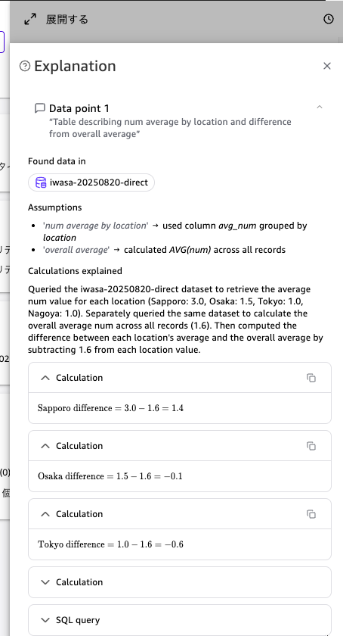The width and height of the screenshot is (343, 636).
Task: Click the 'overall average' assumption text
Action: pos(76,250)
